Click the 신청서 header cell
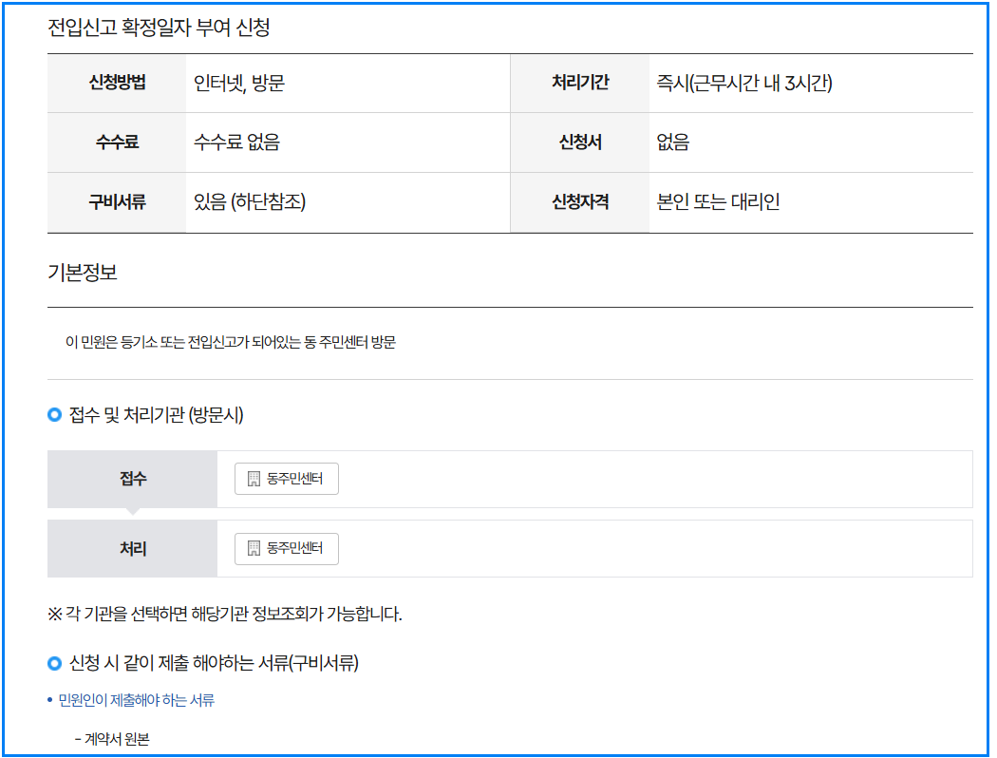Viewport: 997px width, 758px height. coord(580,142)
